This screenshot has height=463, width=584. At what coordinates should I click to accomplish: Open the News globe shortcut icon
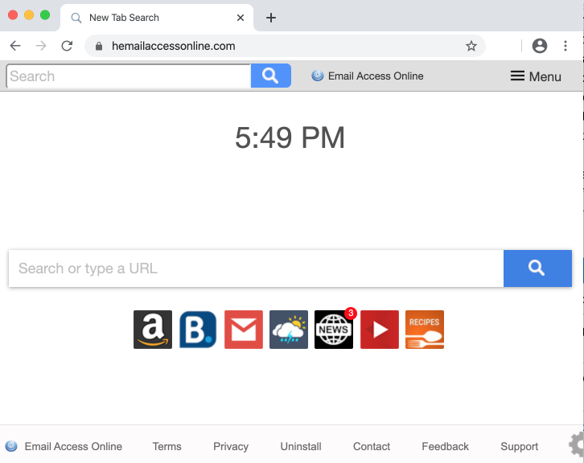click(x=334, y=330)
